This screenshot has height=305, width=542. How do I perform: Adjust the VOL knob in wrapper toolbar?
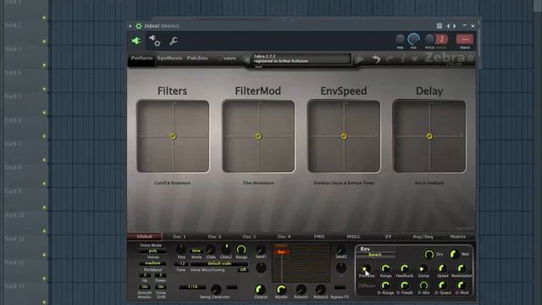(x=413, y=39)
